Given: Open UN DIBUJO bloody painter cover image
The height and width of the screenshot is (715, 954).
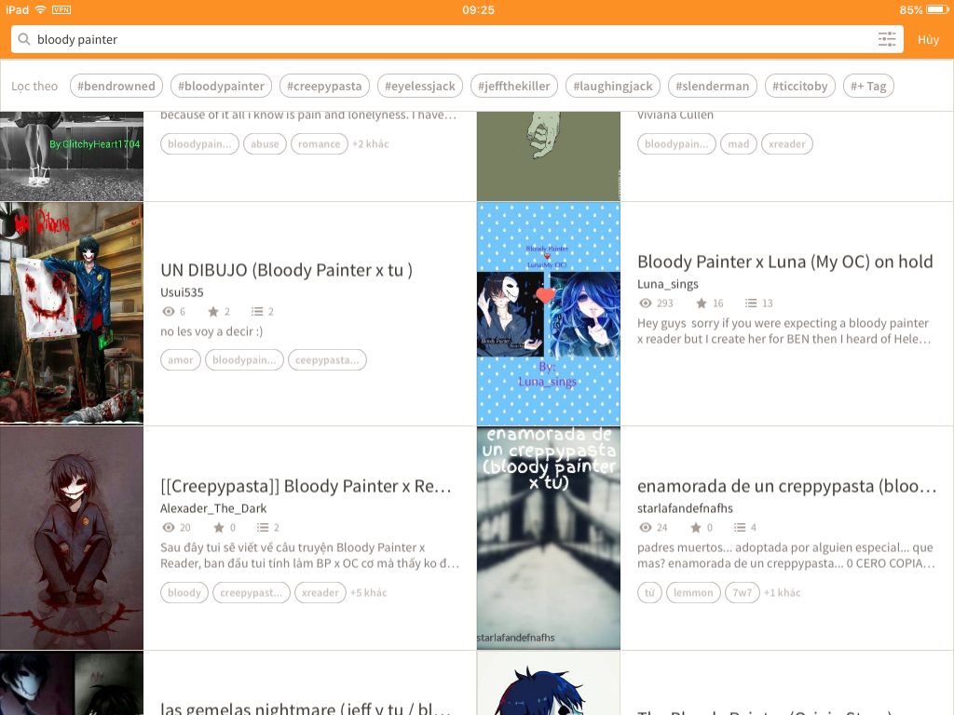Looking at the screenshot, I should tap(72, 313).
